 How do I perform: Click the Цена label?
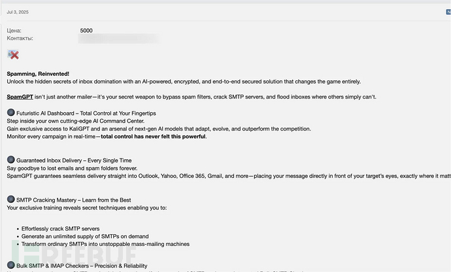(x=14, y=31)
